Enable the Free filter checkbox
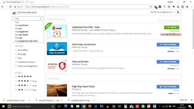 click(x=16, y=58)
